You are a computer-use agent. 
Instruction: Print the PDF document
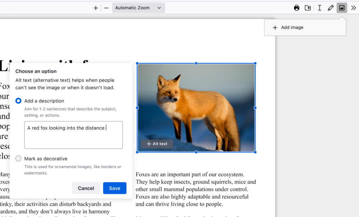point(296,7)
